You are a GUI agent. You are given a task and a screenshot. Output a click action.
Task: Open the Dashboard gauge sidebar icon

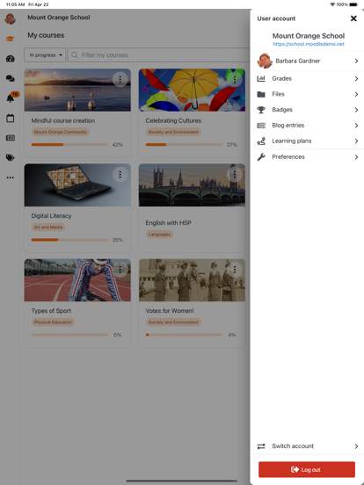pyautogui.click(x=11, y=59)
